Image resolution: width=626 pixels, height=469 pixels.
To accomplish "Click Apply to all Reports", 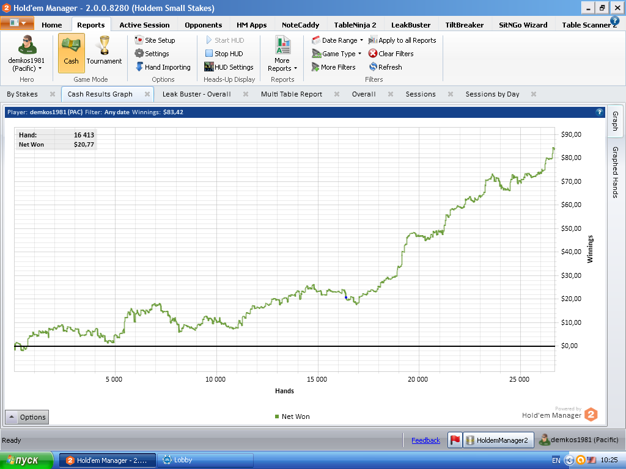I will click(x=402, y=40).
